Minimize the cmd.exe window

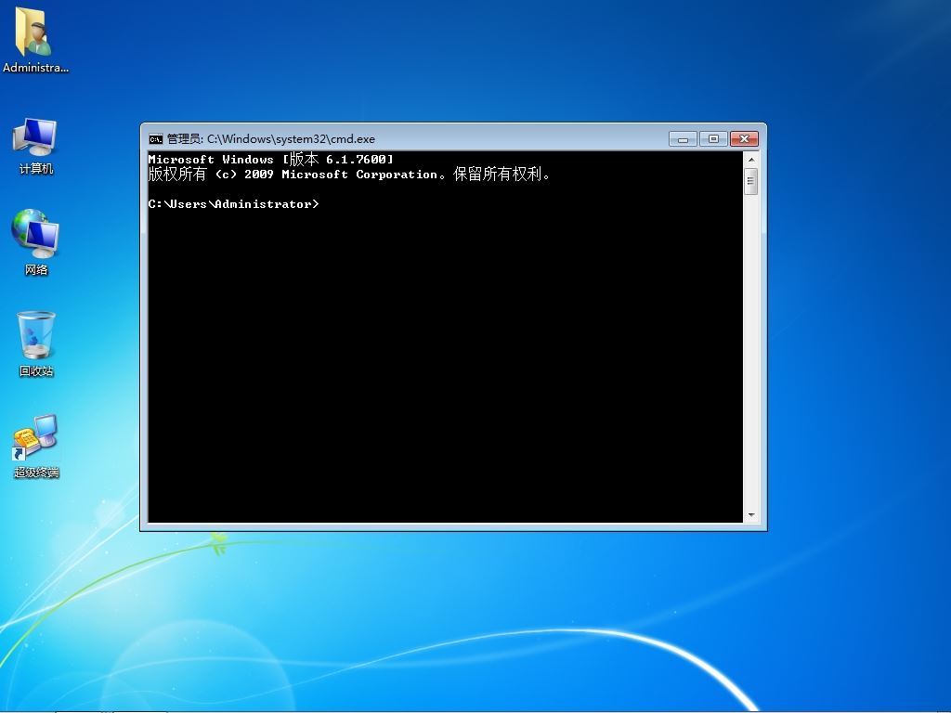[683, 139]
